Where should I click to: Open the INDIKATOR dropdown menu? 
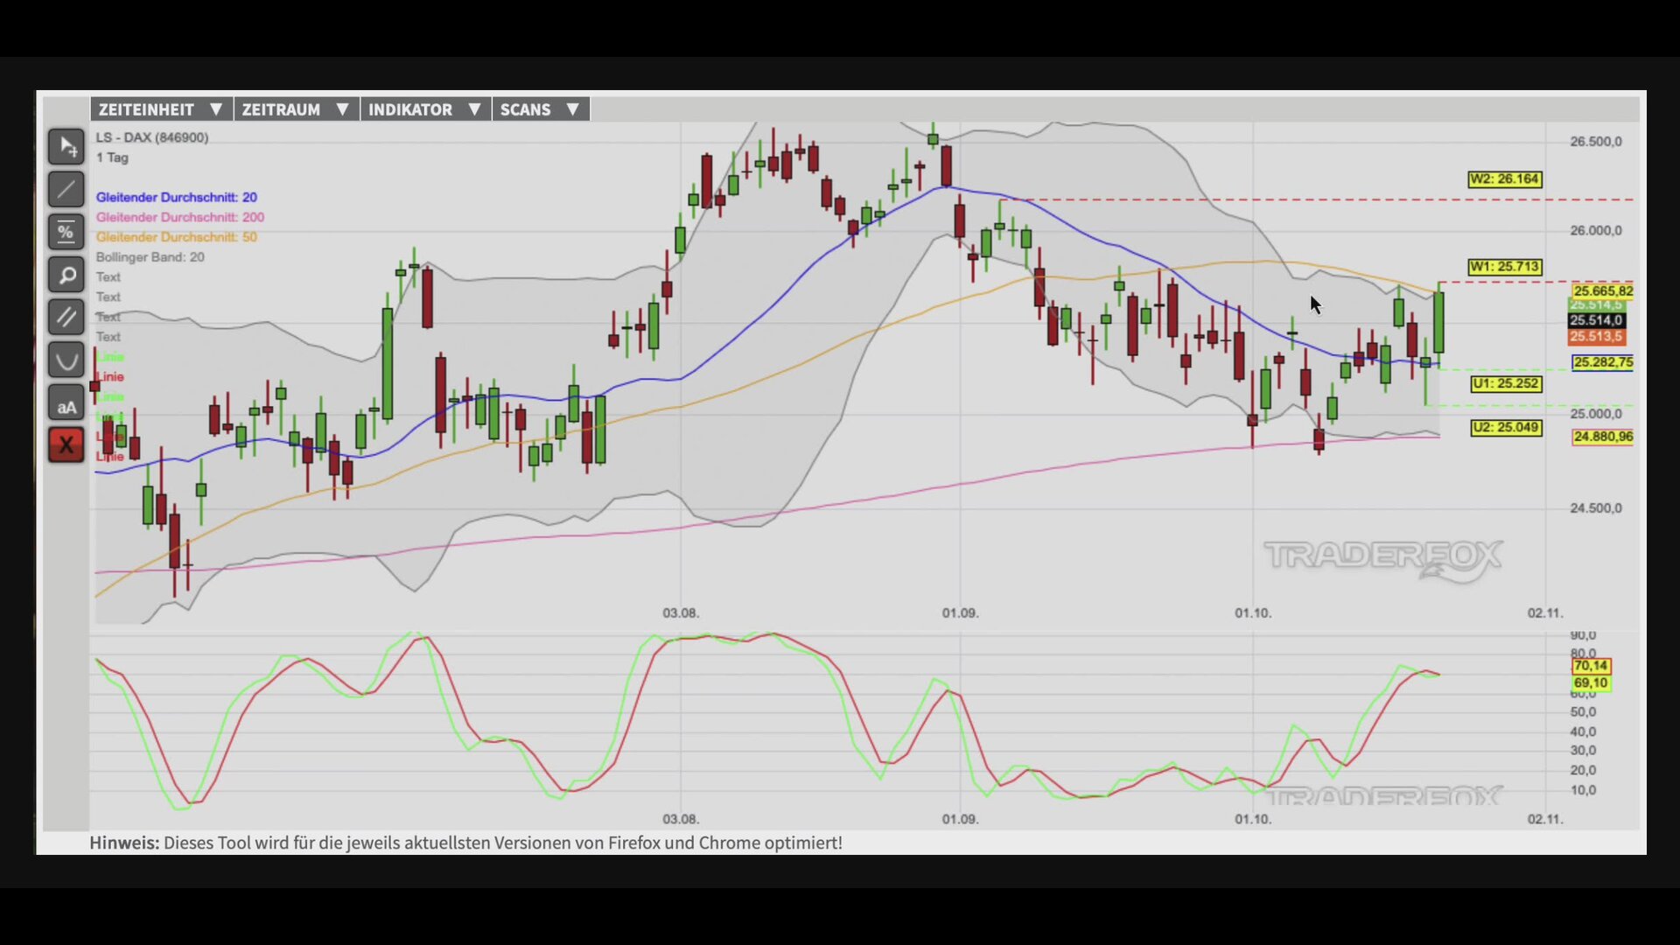point(425,109)
